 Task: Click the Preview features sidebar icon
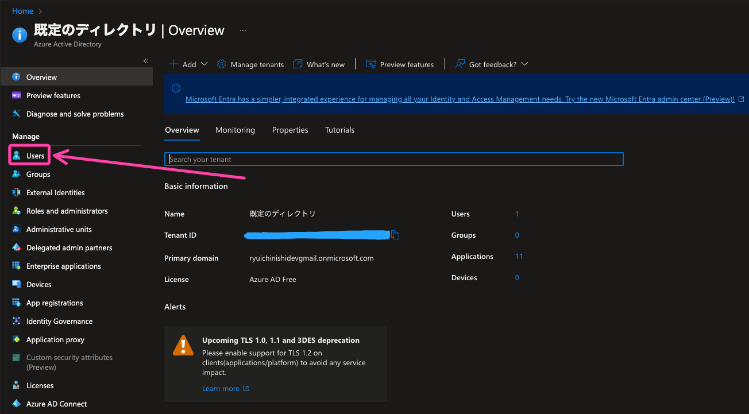[16, 95]
